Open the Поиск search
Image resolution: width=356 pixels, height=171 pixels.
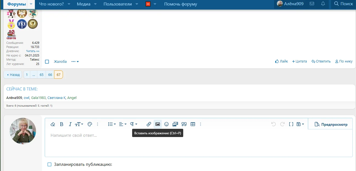(x=343, y=4)
